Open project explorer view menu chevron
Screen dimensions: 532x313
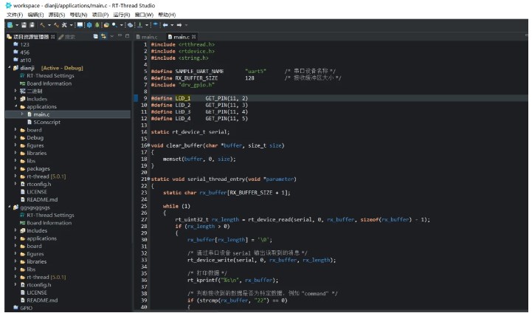(112, 36)
